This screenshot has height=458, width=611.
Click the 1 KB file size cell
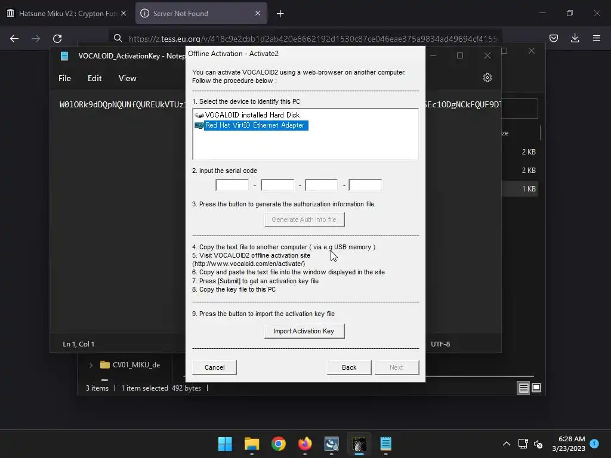pyautogui.click(x=529, y=189)
